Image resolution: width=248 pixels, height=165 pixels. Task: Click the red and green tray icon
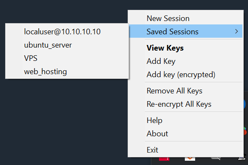pos(245,131)
